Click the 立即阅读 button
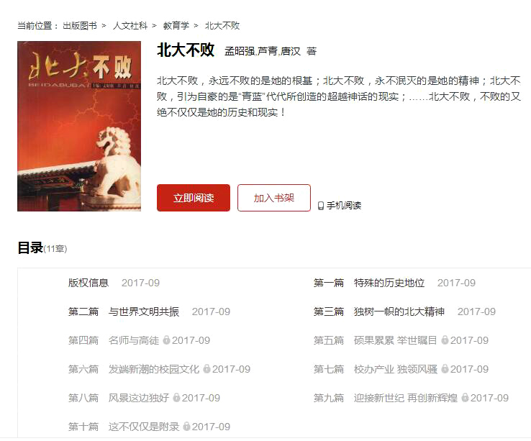This screenshot has height=441, width=531. pos(194,198)
